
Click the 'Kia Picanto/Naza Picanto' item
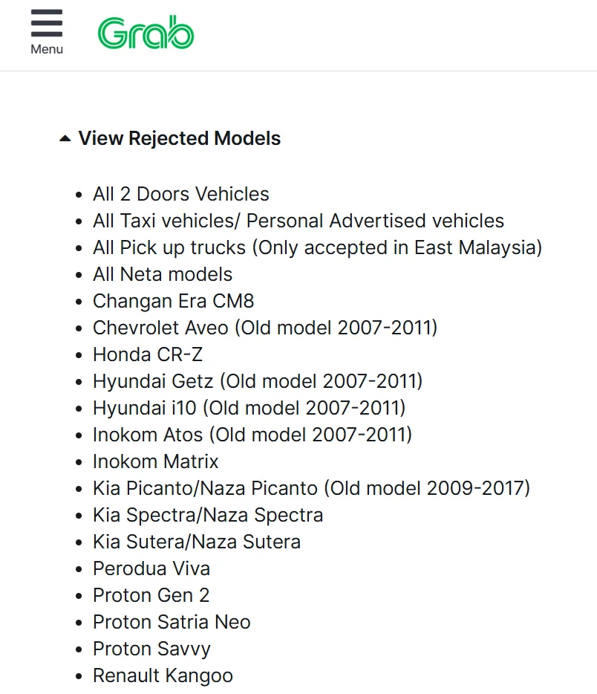pyautogui.click(x=311, y=489)
